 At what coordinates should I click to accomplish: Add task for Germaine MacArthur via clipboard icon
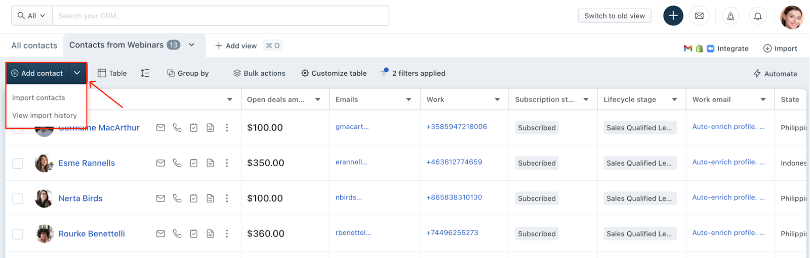194,128
